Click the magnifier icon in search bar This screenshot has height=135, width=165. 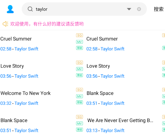pos(30,9)
